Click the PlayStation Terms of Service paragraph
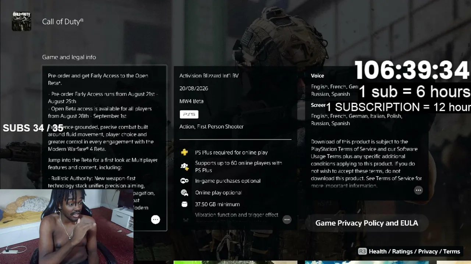 point(366,164)
